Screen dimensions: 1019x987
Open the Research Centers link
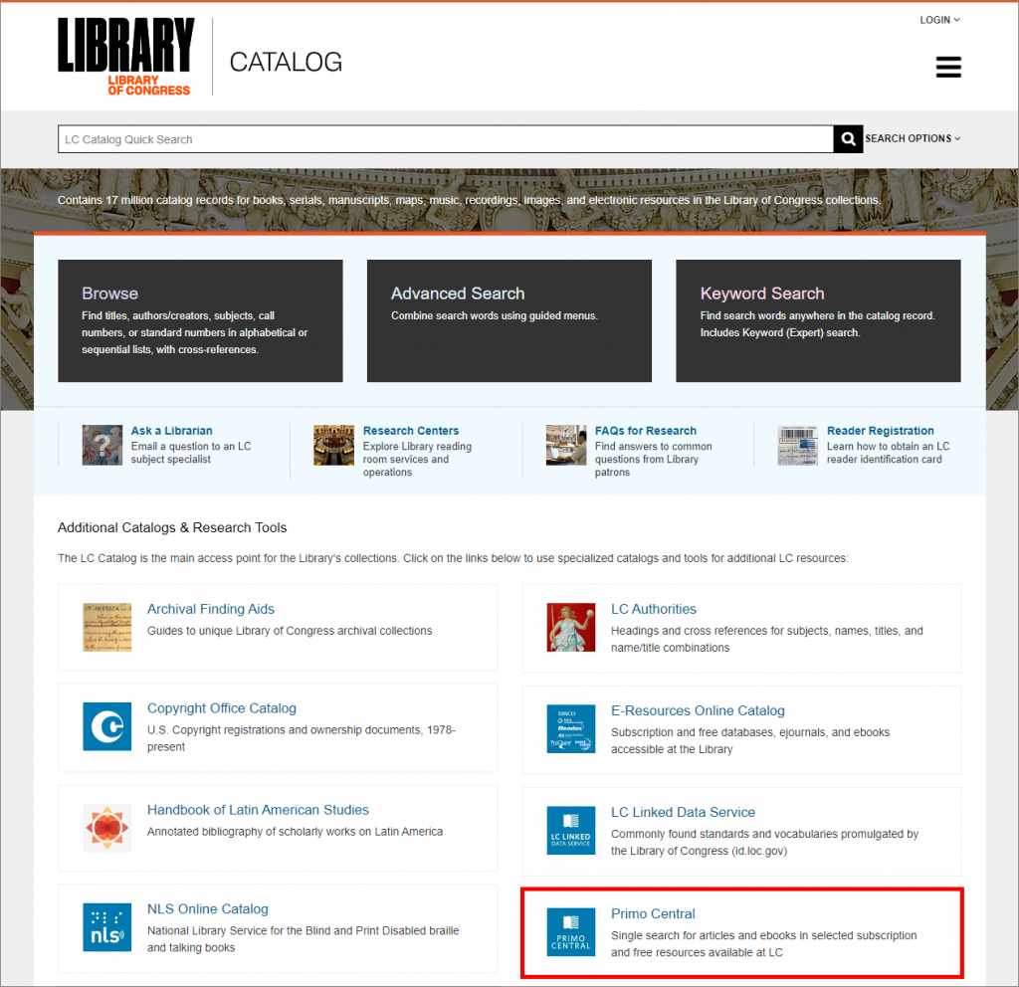tap(411, 431)
